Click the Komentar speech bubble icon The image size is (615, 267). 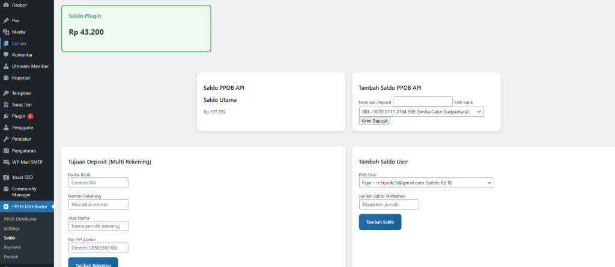coord(5,54)
